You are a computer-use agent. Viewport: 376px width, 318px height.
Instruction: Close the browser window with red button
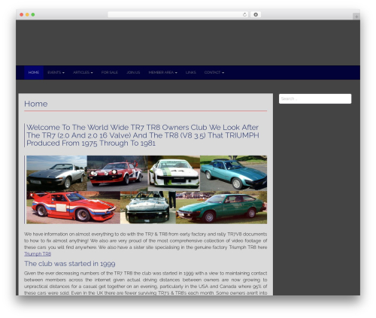pyautogui.click(x=22, y=14)
